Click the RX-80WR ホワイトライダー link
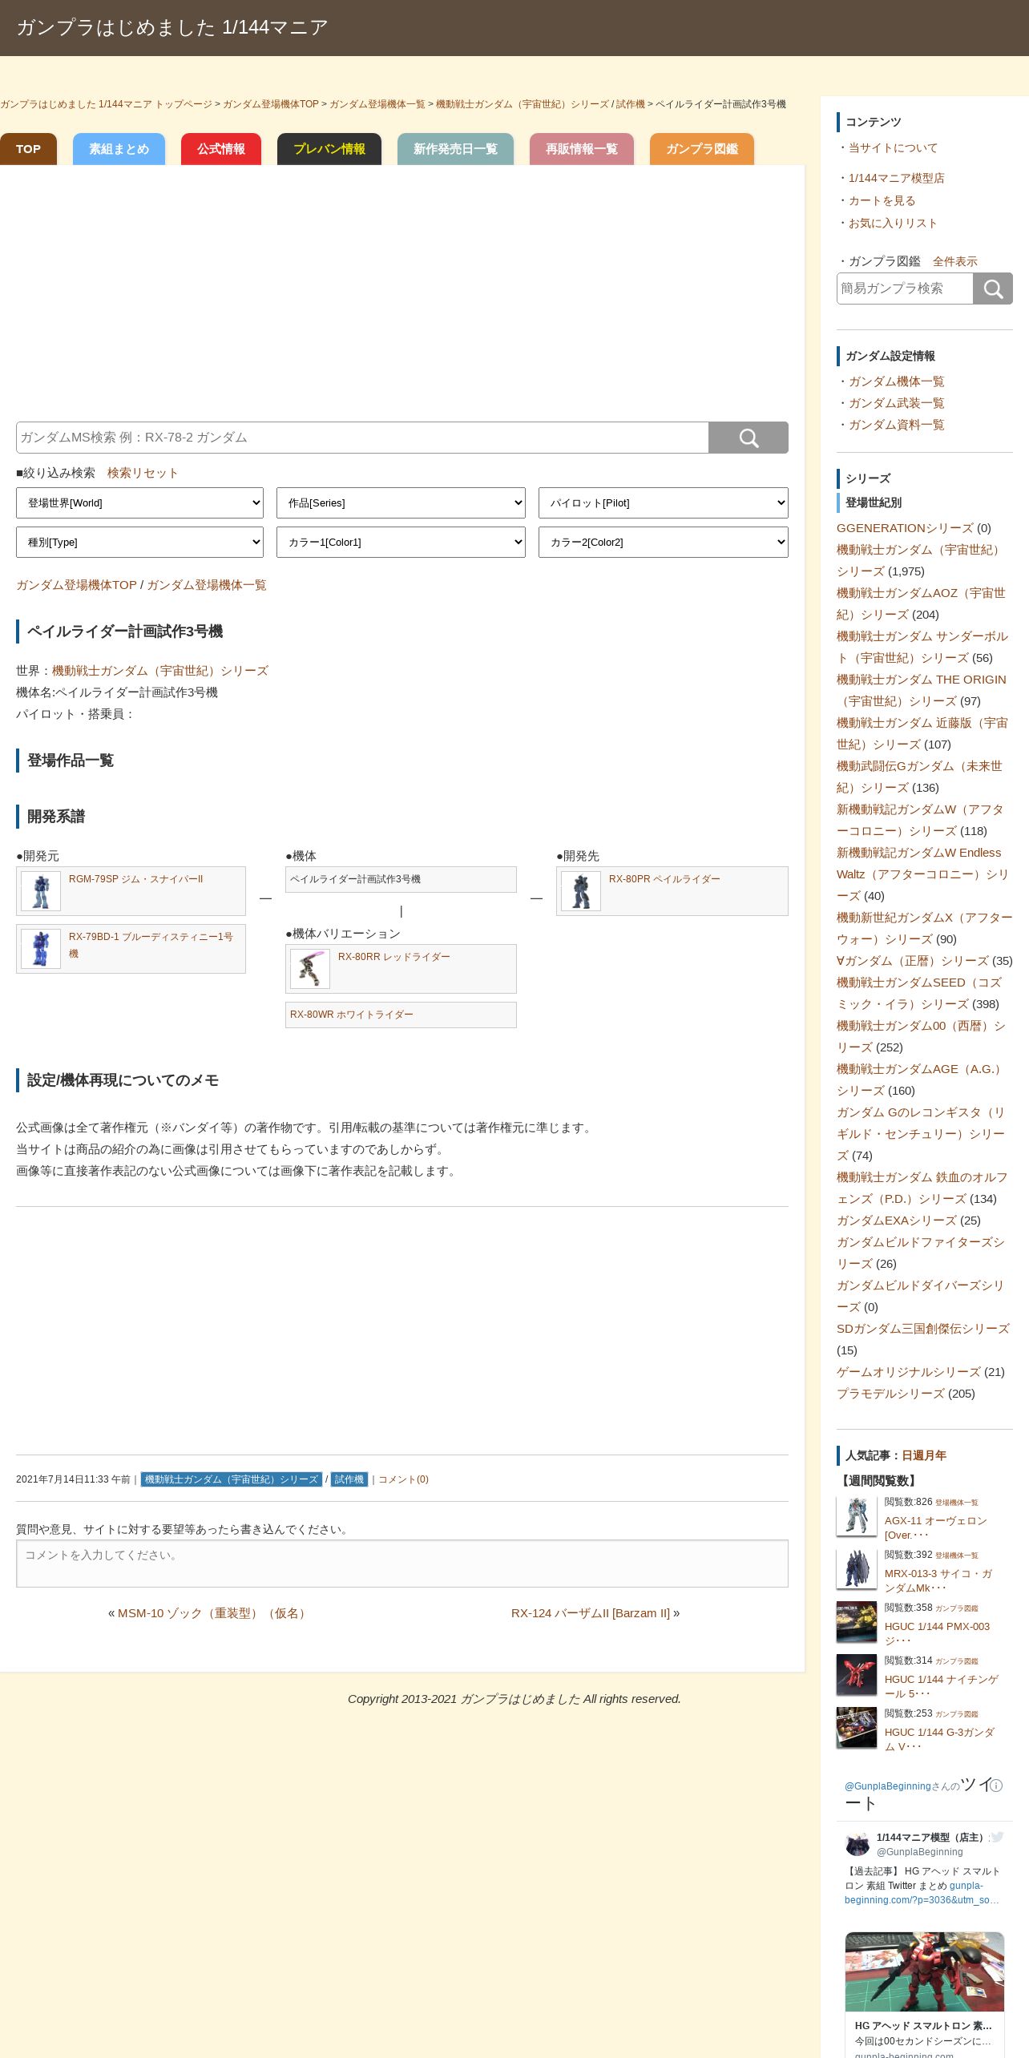The image size is (1029, 2058). 352,1015
